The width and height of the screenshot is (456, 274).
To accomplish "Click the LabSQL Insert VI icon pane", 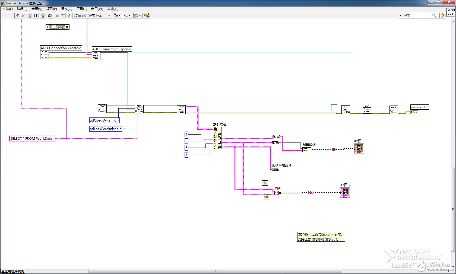I will click(451, 12).
